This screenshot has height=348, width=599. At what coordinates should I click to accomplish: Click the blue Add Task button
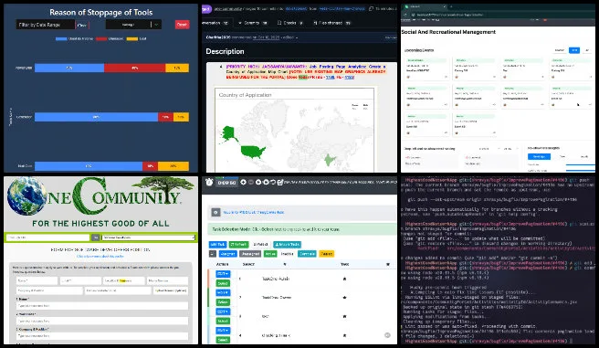[x=217, y=245]
